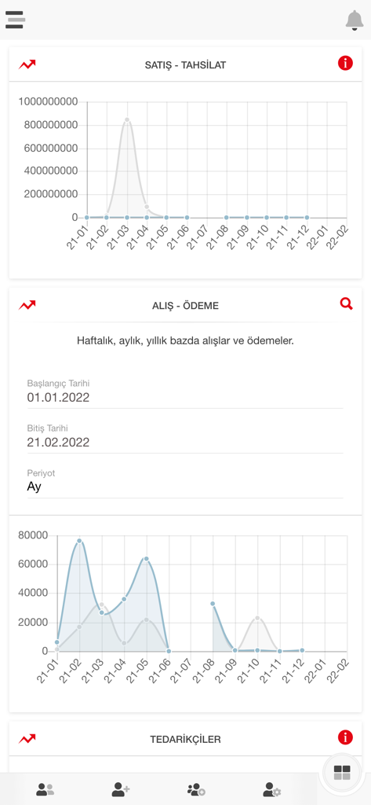Click the blue point at 21-12 in purchases chart
This screenshot has height=805, width=371.
click(302, 650)
